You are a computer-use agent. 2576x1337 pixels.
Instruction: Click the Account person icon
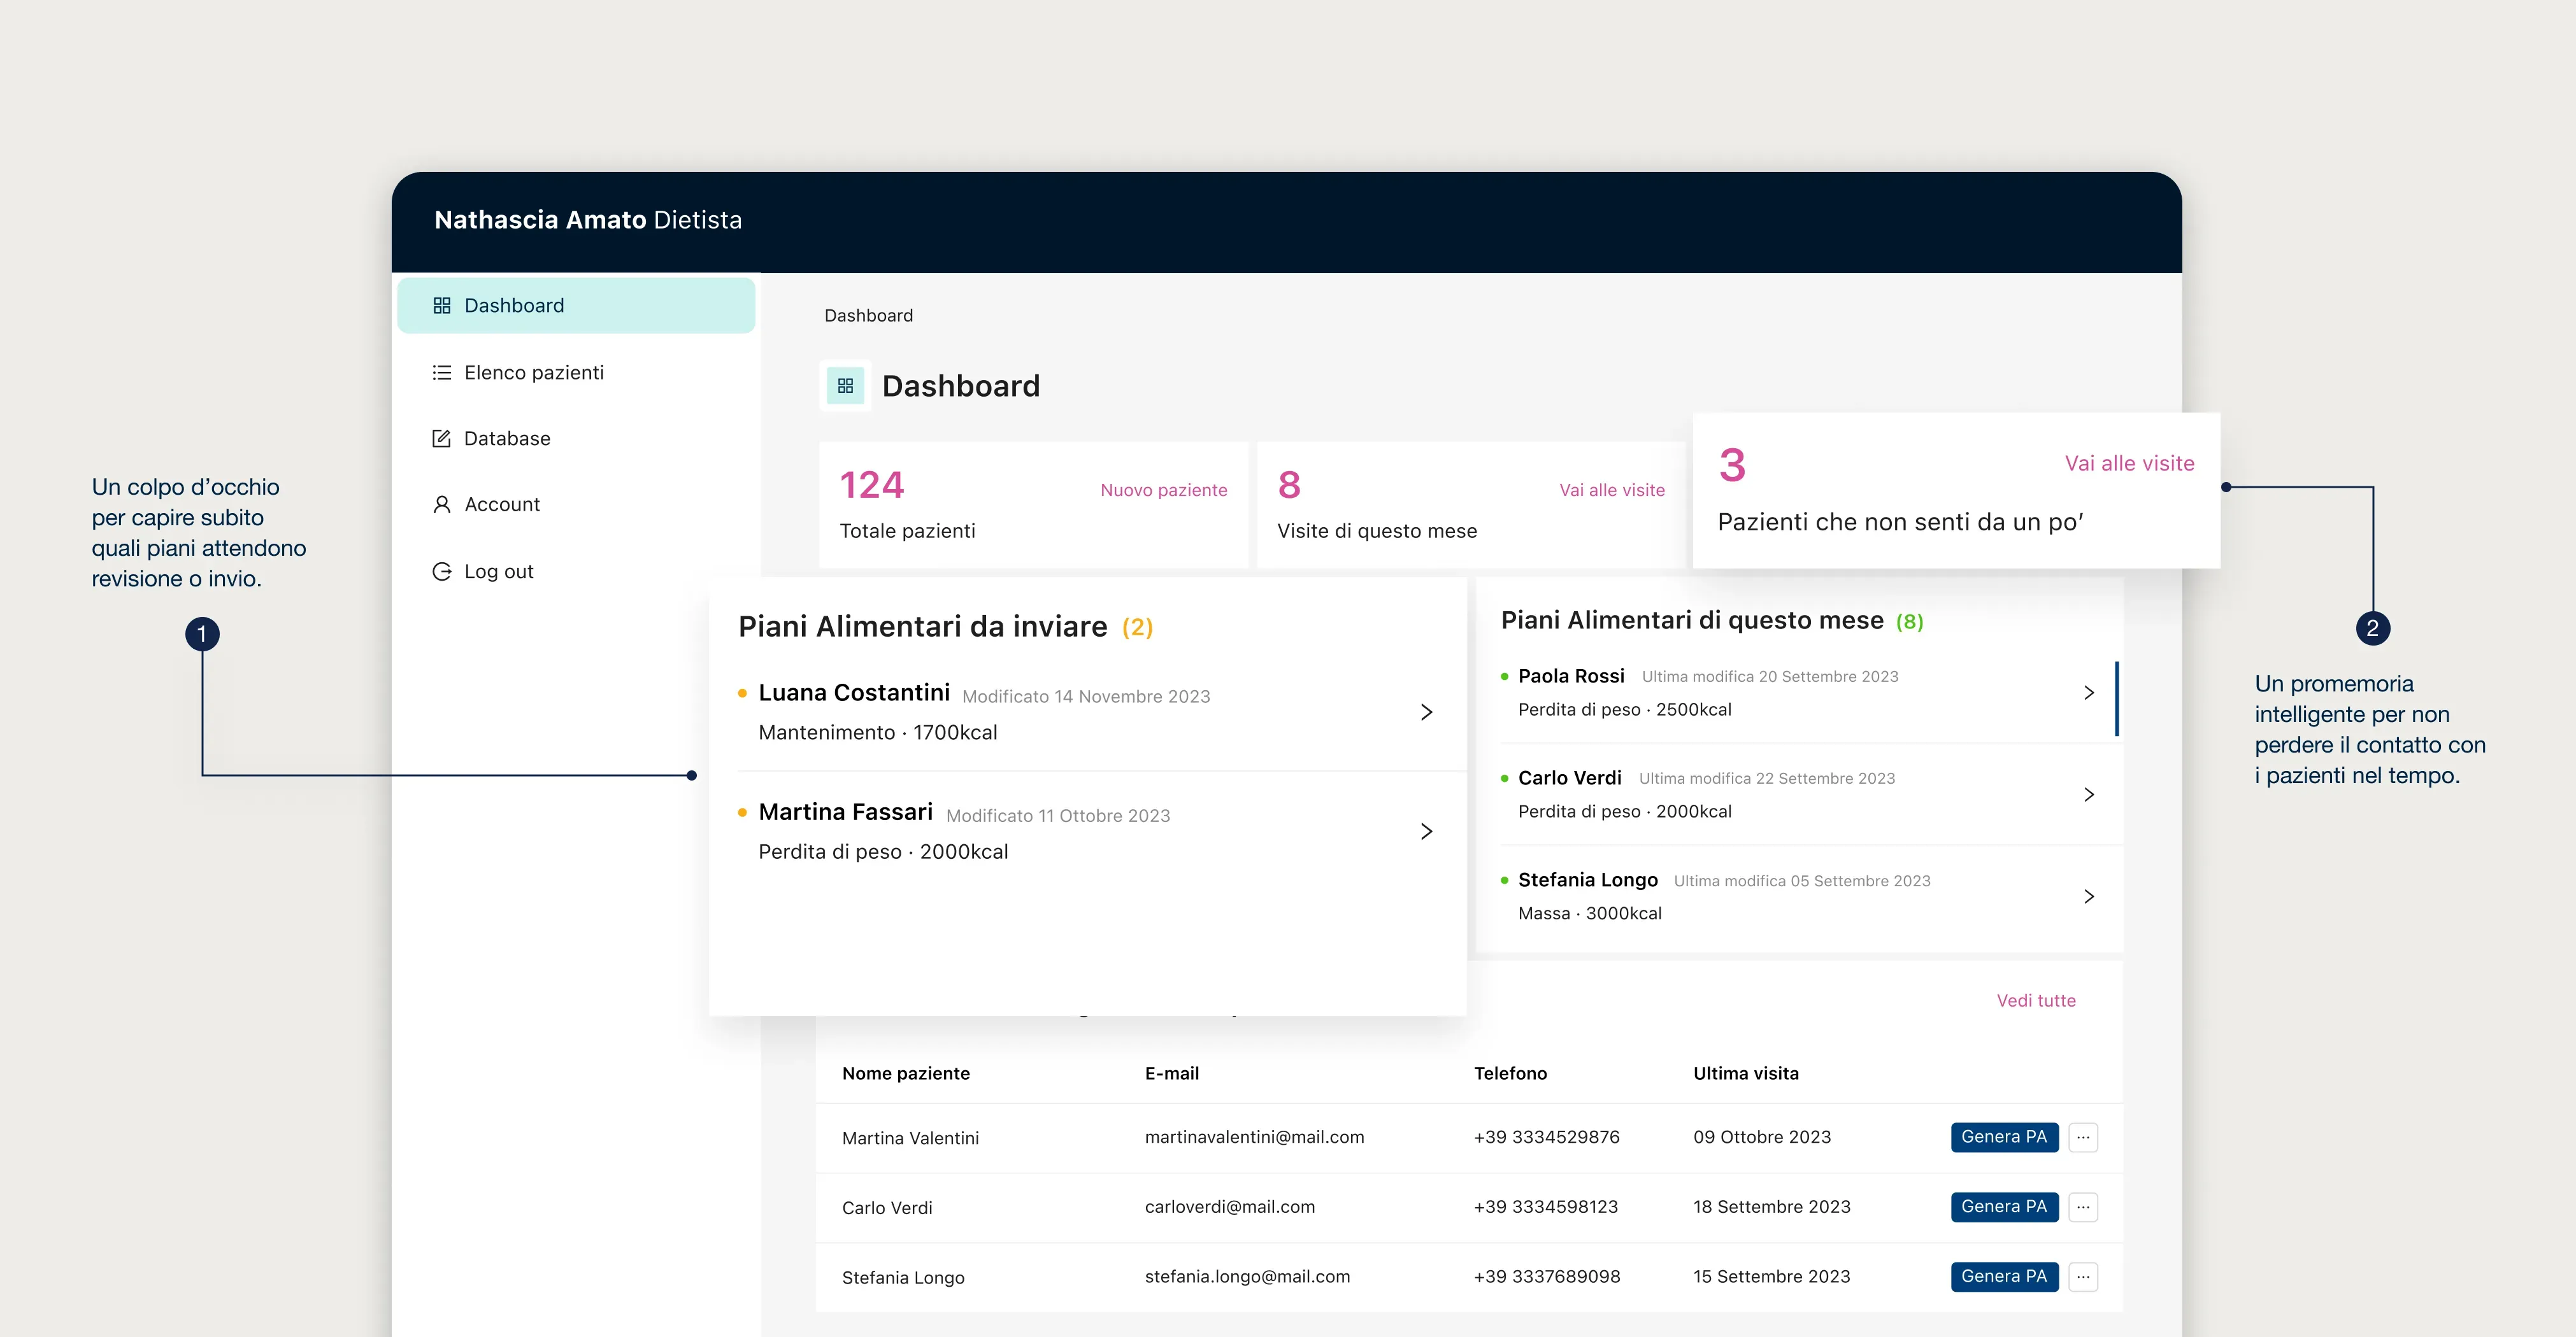click(441, 505)
